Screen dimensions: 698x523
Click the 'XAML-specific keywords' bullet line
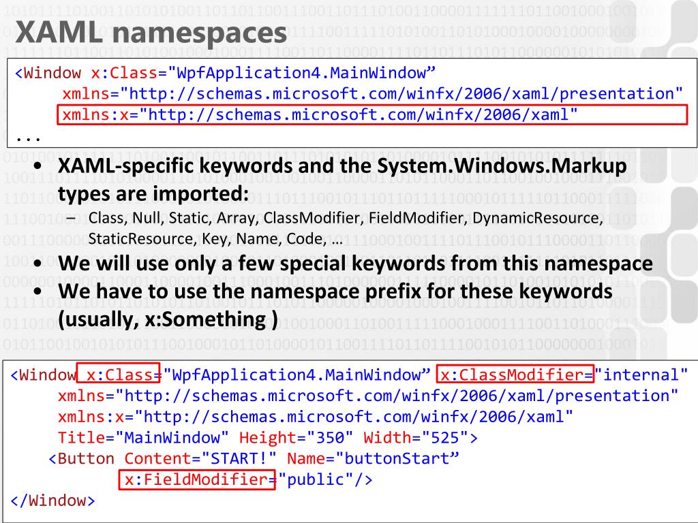pyautogui.click(x=342, y=166)
